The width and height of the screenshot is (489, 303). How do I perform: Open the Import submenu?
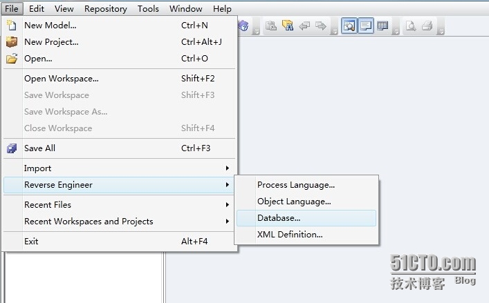tap(119, 168)
